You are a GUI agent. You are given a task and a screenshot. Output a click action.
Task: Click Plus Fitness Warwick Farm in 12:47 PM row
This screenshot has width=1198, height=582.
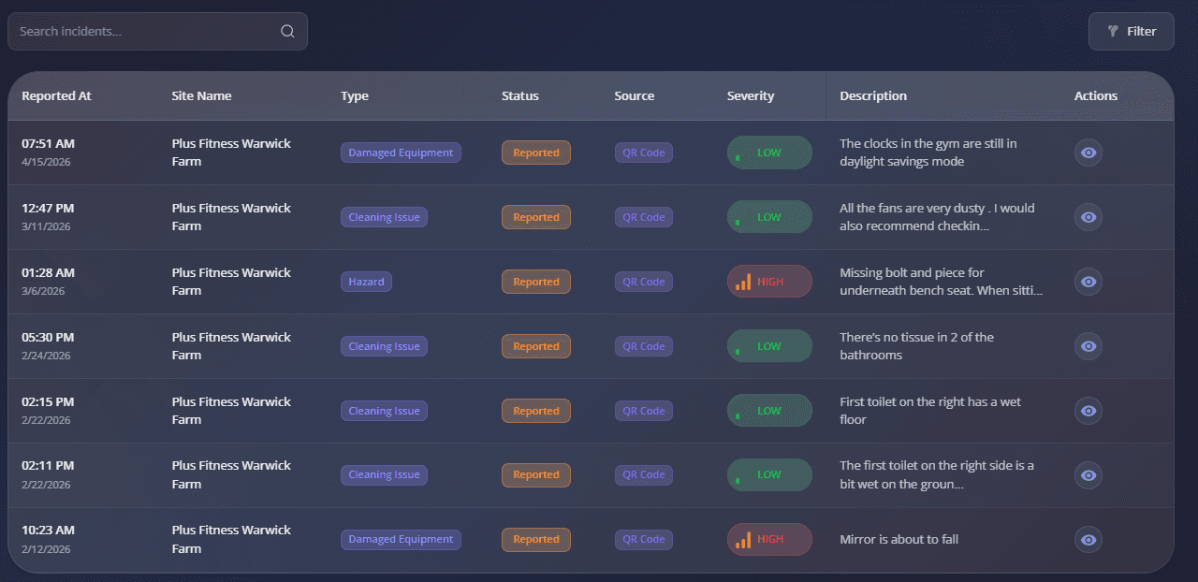[231, 217]
